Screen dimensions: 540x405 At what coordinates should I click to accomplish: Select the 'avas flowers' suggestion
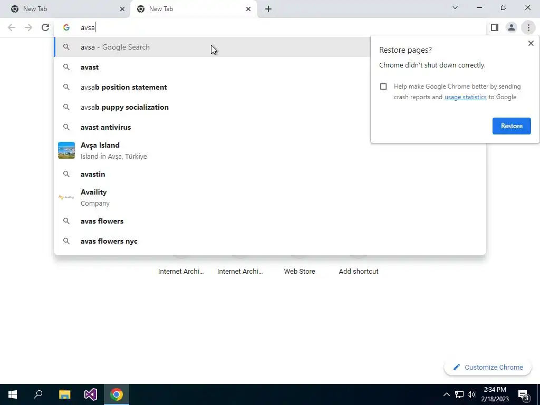click(x=269, y=221)
